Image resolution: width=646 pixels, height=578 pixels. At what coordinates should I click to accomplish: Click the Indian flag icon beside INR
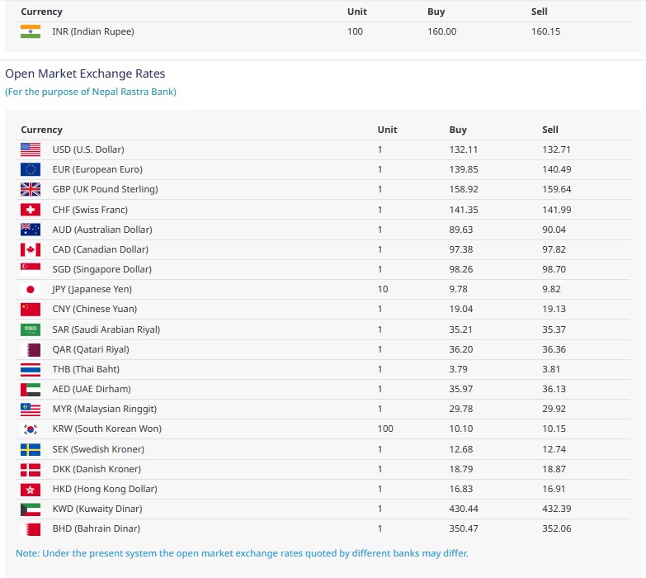click(30, 31)
